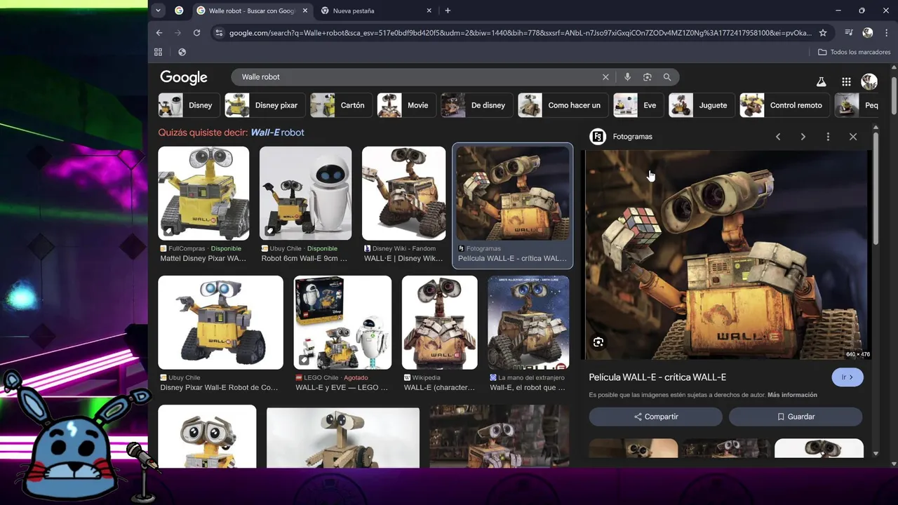
Task: Open the Chrome tab search dropdown
Action: pos(159,11)
